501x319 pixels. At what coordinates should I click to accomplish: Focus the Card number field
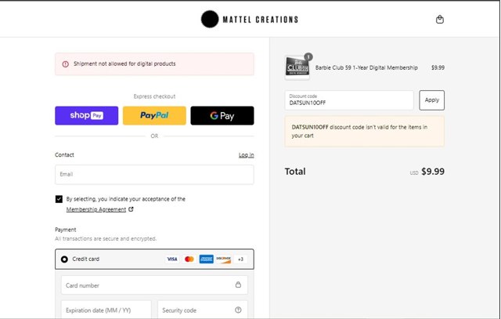tap(154, 285)
